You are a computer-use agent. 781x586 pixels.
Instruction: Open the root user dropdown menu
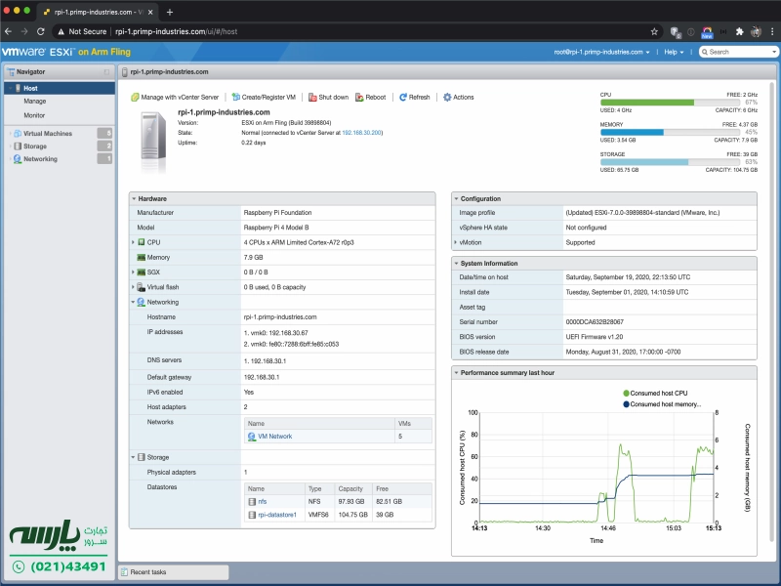601,52
